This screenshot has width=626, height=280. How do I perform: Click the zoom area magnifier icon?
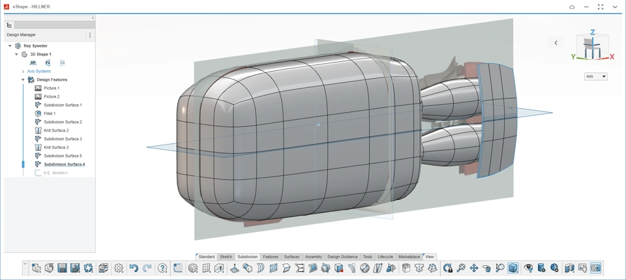click(500, 268)
